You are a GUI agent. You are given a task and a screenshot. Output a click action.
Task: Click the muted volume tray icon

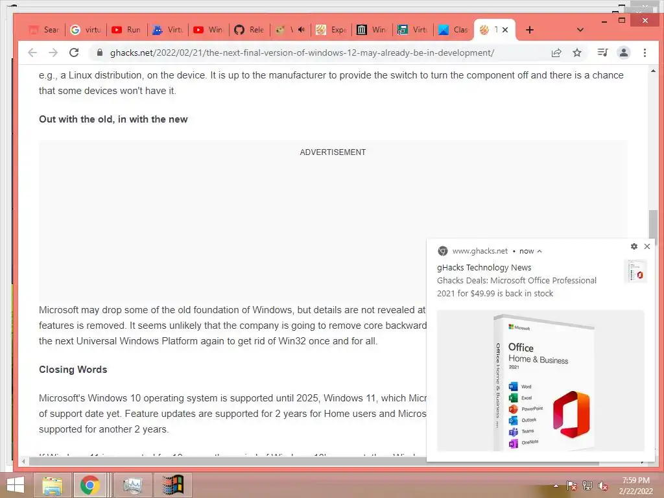pos(603,486)
